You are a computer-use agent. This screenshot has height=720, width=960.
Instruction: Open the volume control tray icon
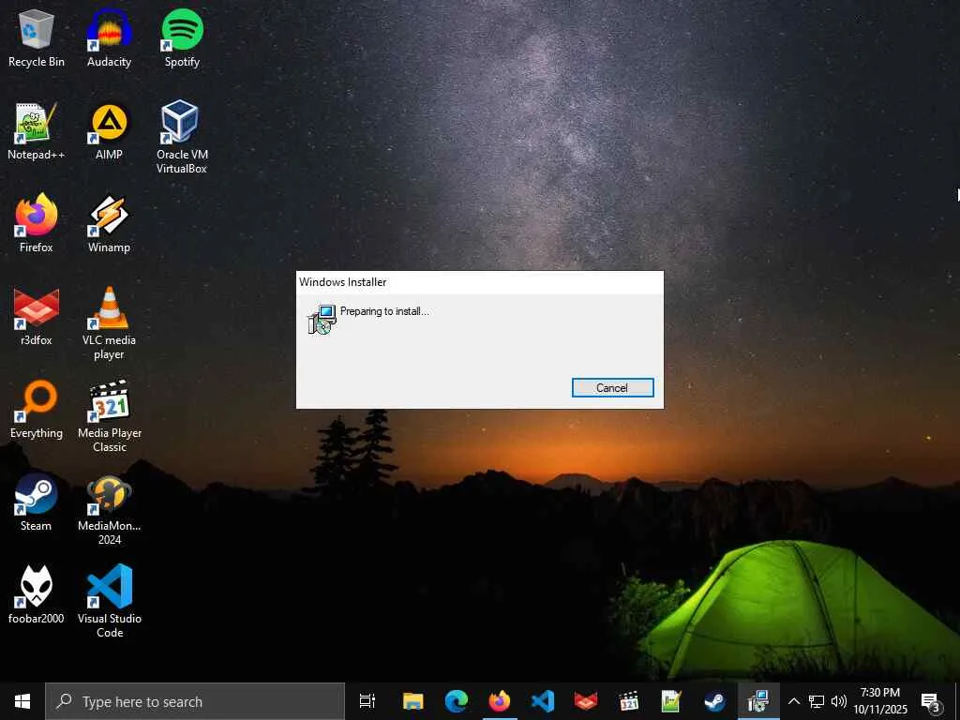pos(838,701)
